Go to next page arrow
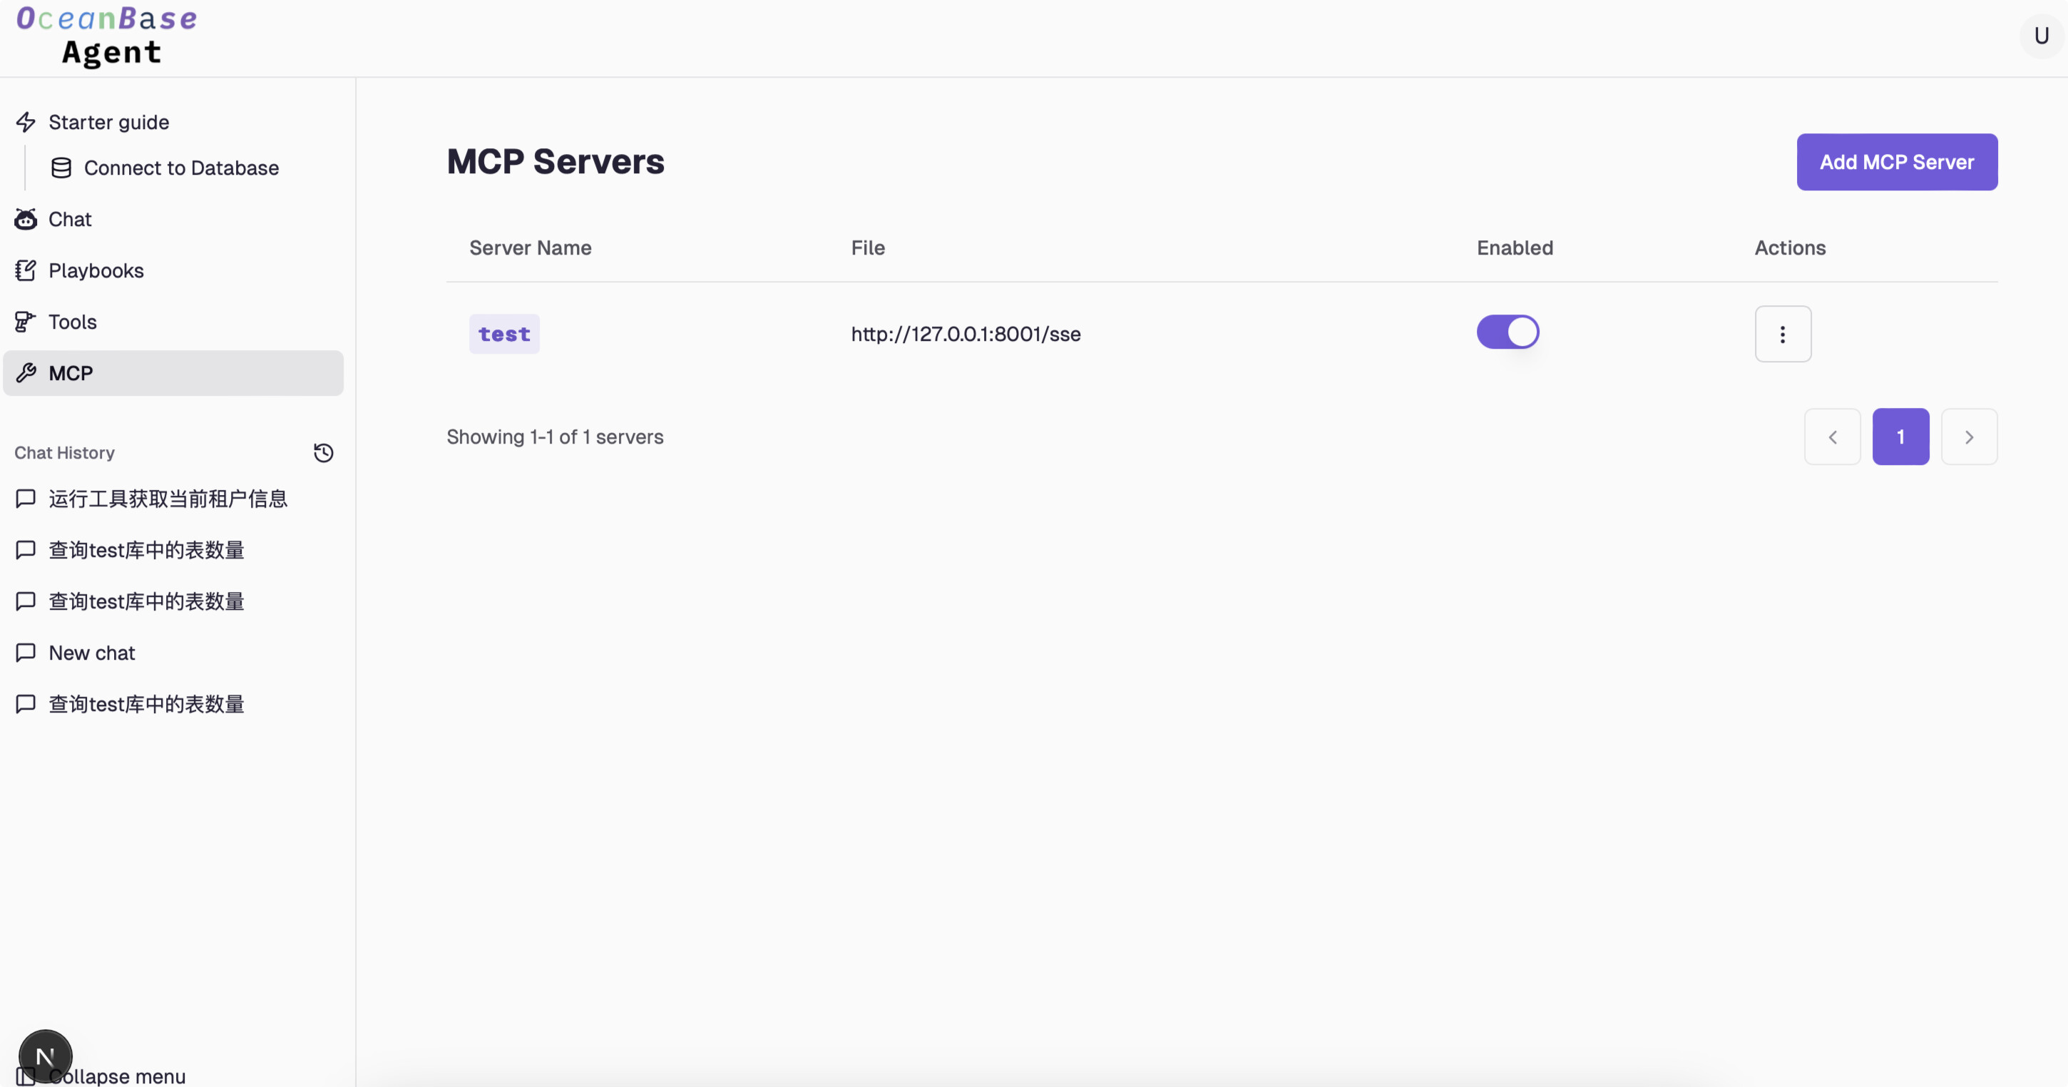Screen dimensions: 2068x1087 pyautogui.click(x=1970, y=437)
